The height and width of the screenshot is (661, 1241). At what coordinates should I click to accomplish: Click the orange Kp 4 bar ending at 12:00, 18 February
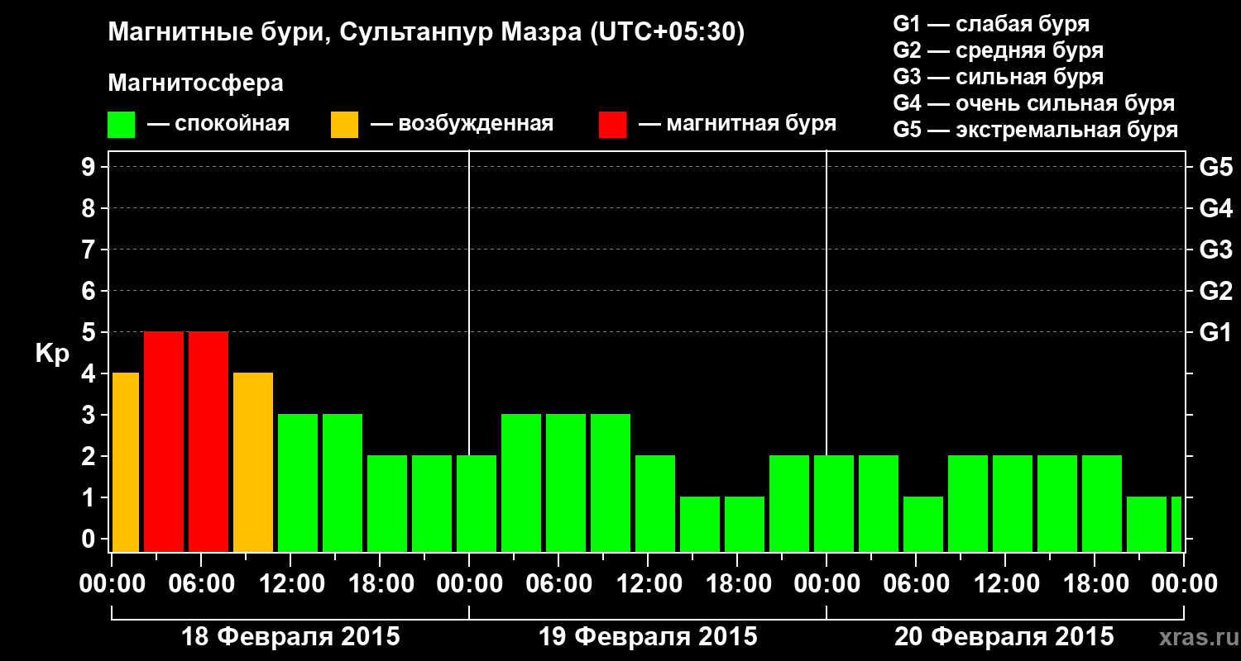click(x=253, y=462)
